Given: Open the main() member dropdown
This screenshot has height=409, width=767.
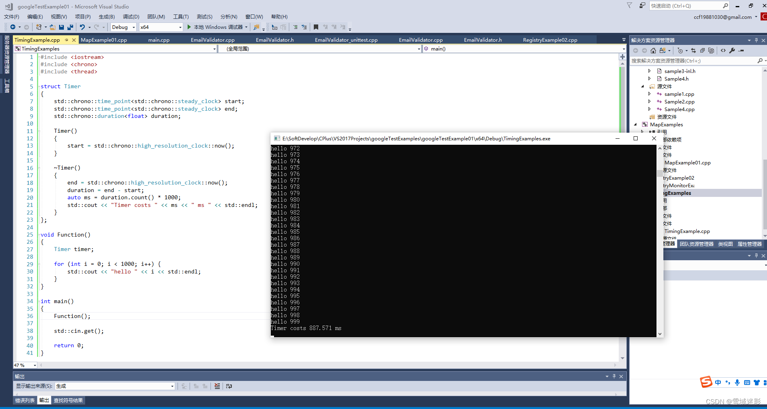Looking at the screenshot, I should (524, 49).
